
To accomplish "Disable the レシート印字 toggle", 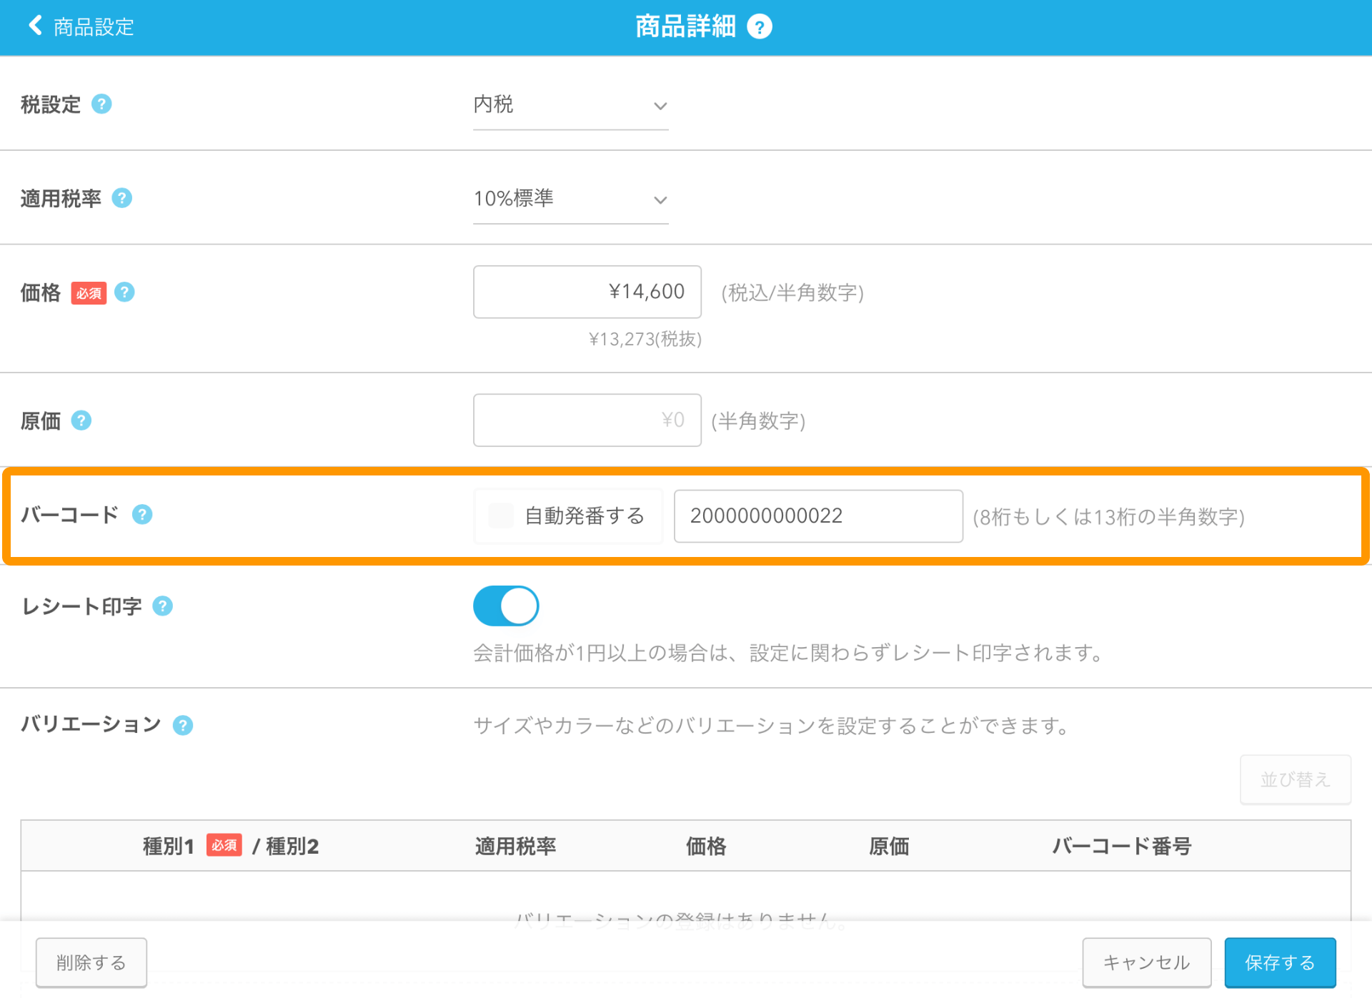I will coord(505,606).
